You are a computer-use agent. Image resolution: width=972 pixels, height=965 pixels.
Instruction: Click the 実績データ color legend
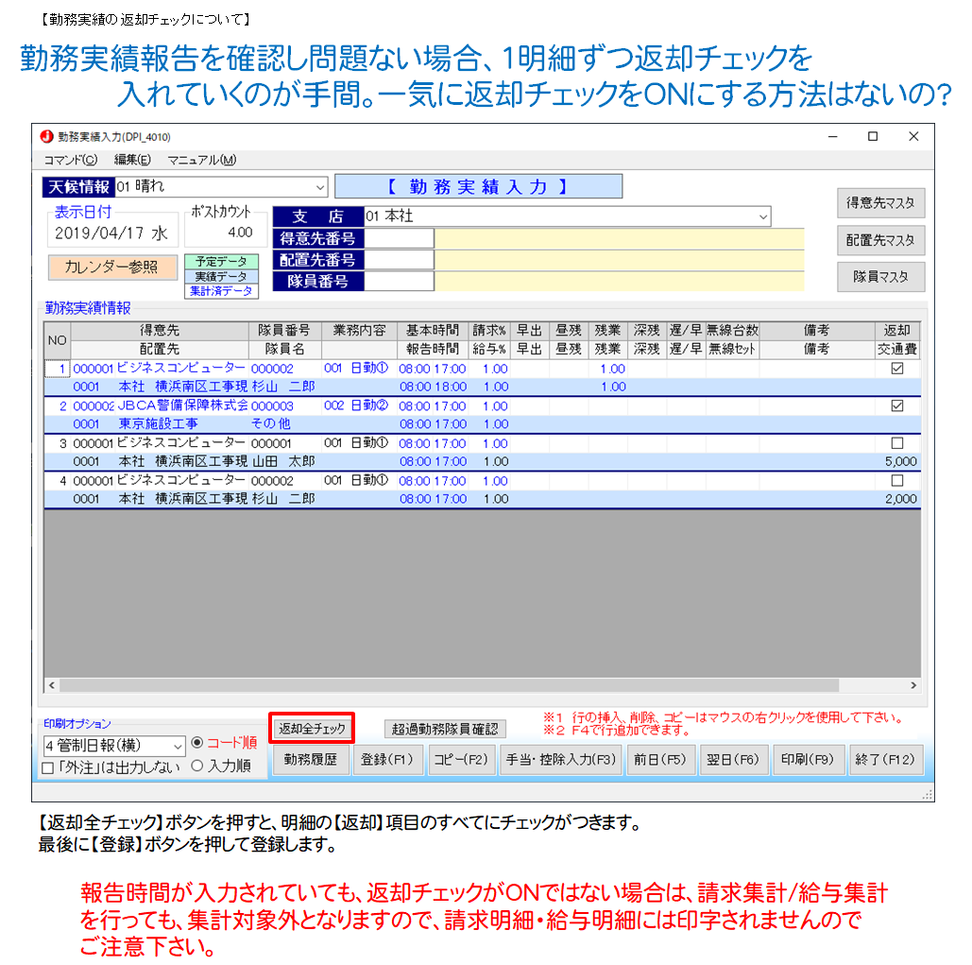(220, 277)
